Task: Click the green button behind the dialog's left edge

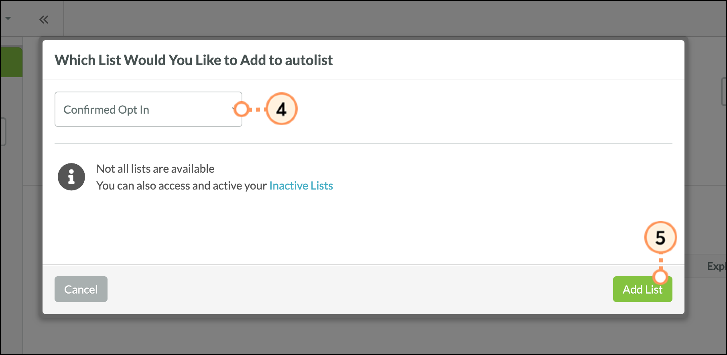Action: [x=11, y=62]
